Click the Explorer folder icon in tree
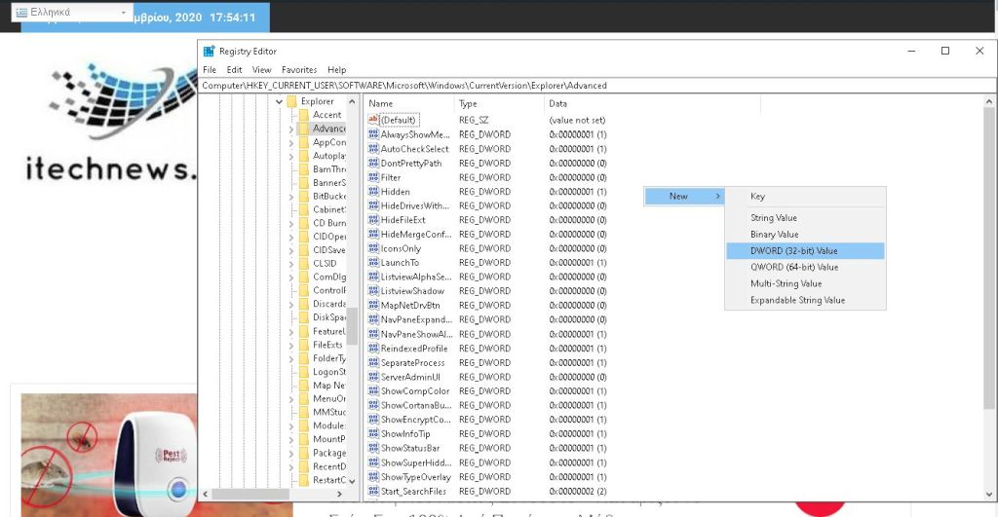The height and width of the screenshot is (517, 998). [292, 101]
